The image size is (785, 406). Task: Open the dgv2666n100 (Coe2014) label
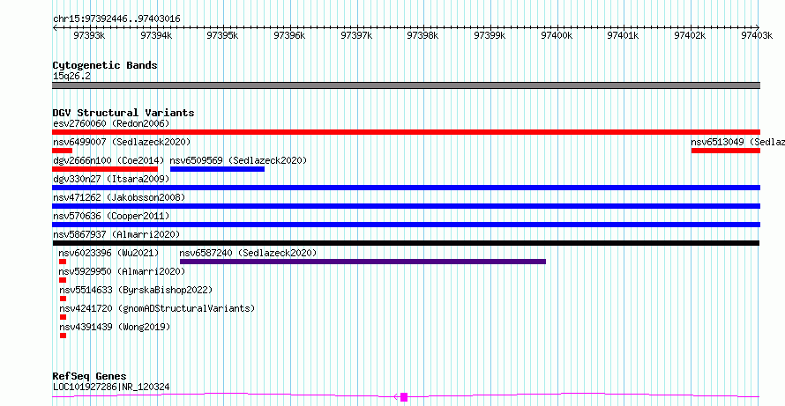[x=108, y=160]
